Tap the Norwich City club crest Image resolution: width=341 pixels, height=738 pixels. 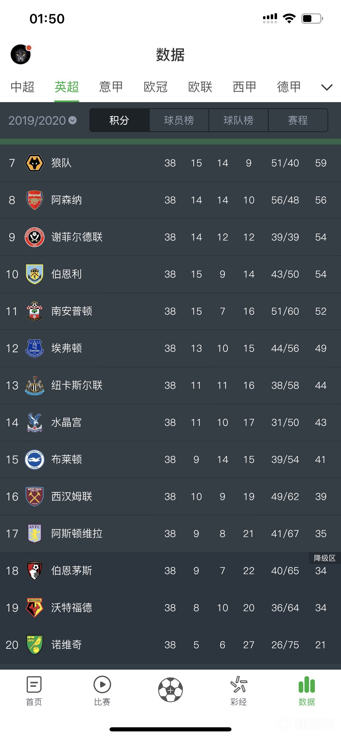pyautogui.click(x=34, y=645)
